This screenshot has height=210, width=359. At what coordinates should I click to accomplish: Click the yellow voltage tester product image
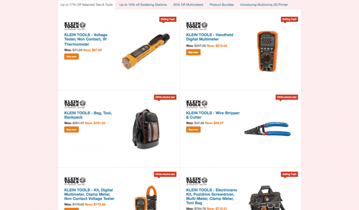pos(146,51)
